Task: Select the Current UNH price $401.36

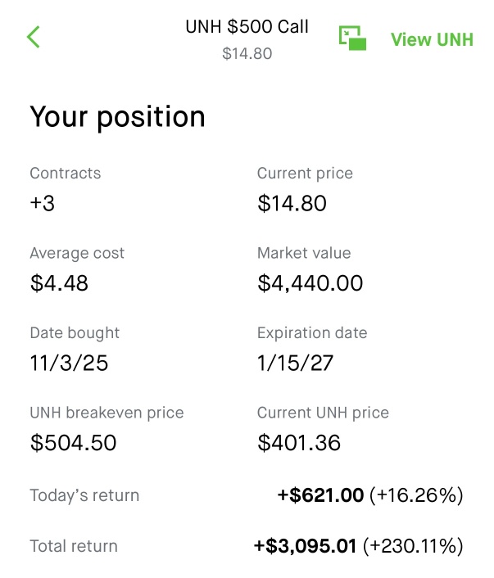Action: point(299,443)
